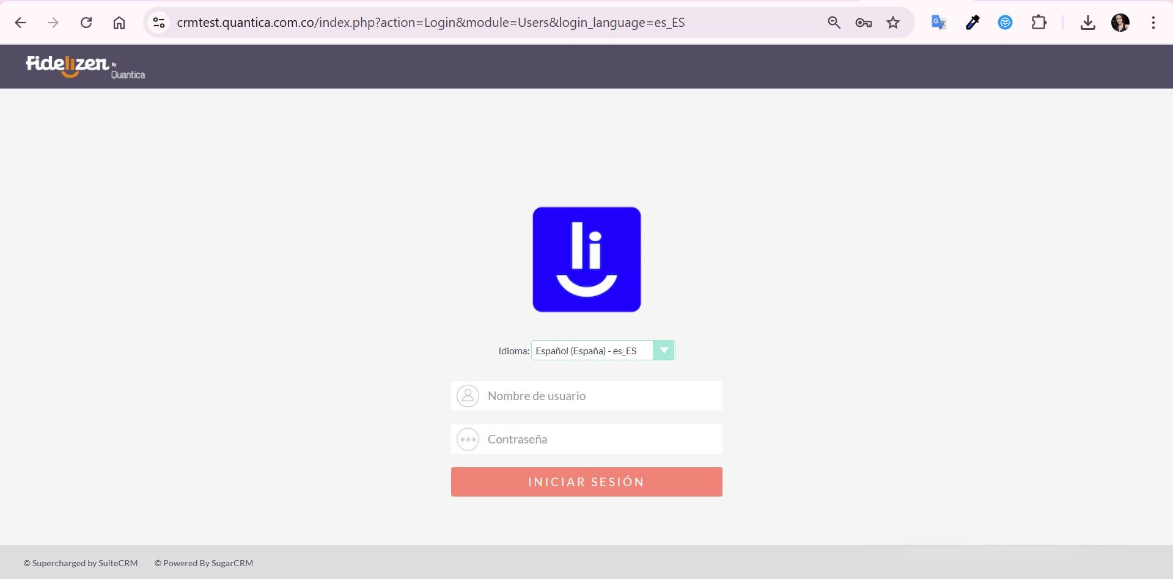
Task: Bookmark this page with star icon
Action: (893, 23)
